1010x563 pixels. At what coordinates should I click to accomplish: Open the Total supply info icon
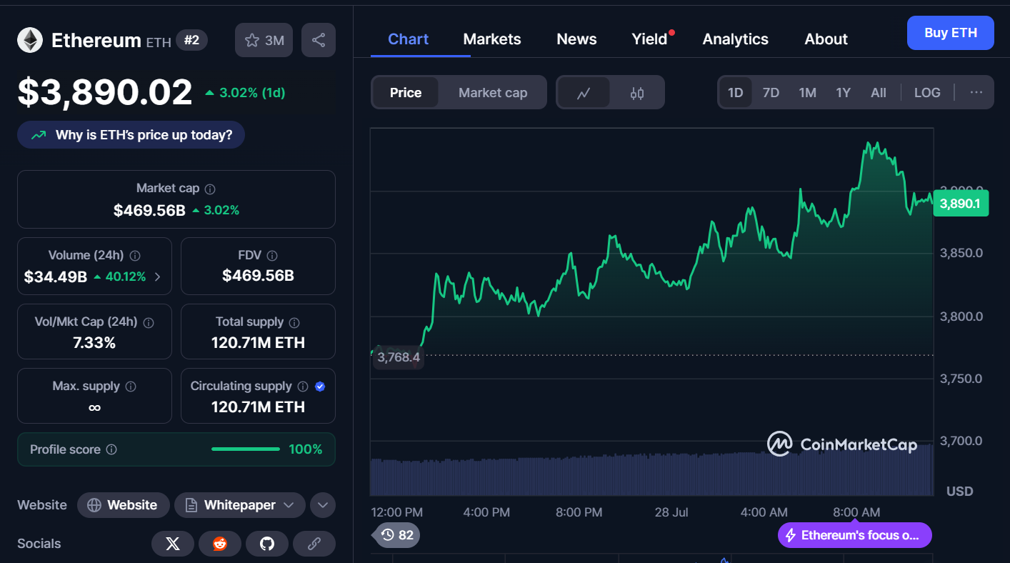pos(294,323)
